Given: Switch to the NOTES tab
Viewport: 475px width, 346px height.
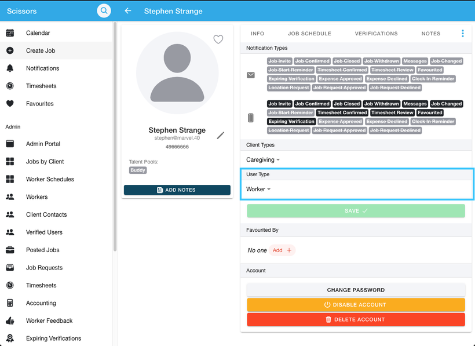Looking at the screenshot, I should point(431,34).
